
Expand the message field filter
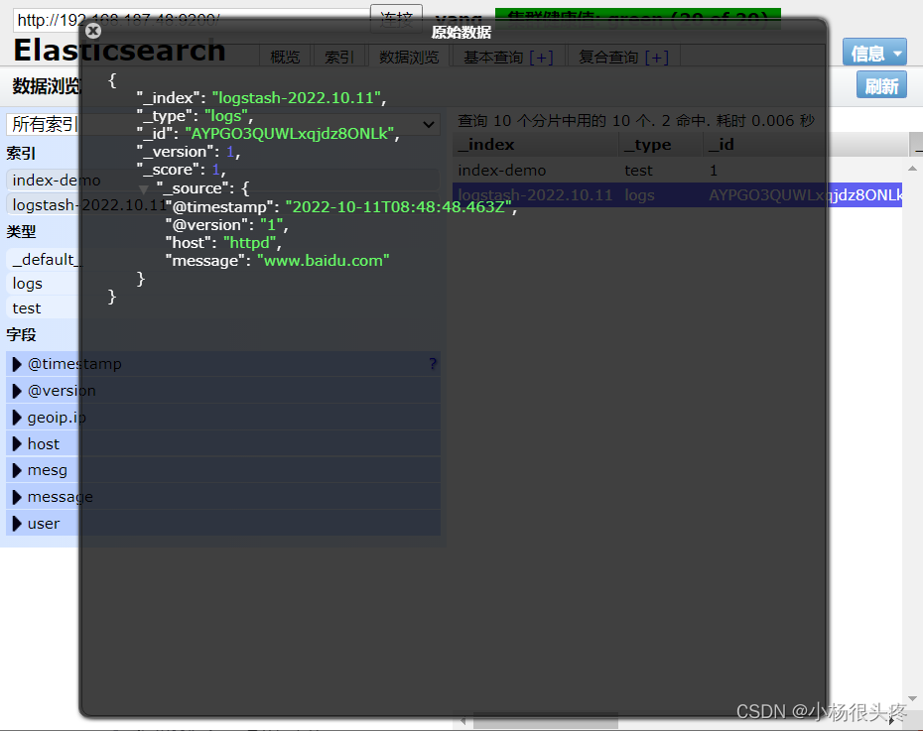(x=17, y=496)
